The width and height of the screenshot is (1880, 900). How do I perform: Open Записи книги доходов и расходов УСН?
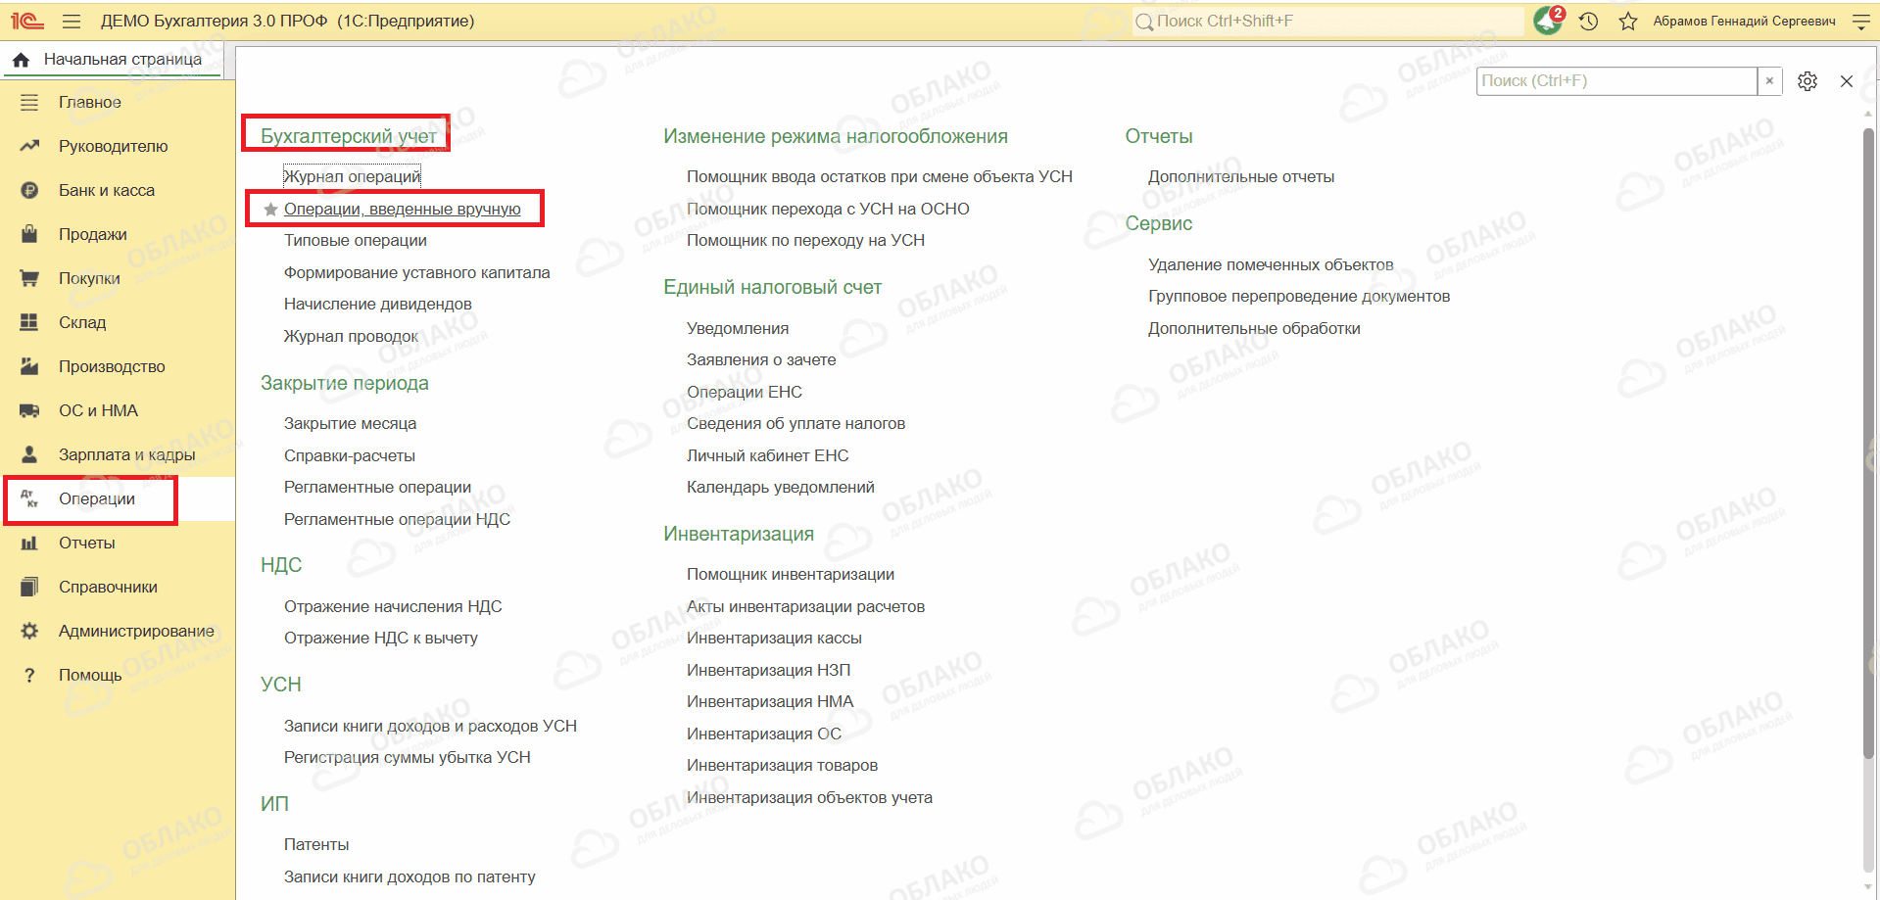coord(430,726)
